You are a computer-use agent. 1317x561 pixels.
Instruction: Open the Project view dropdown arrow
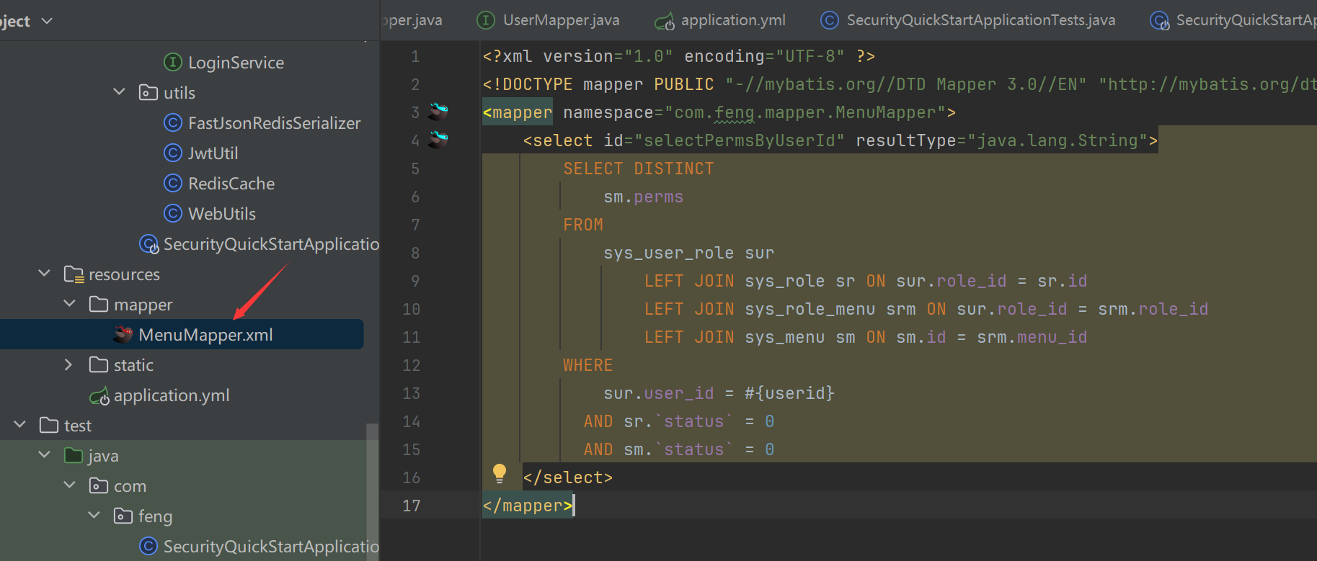[x=48, y=21]
